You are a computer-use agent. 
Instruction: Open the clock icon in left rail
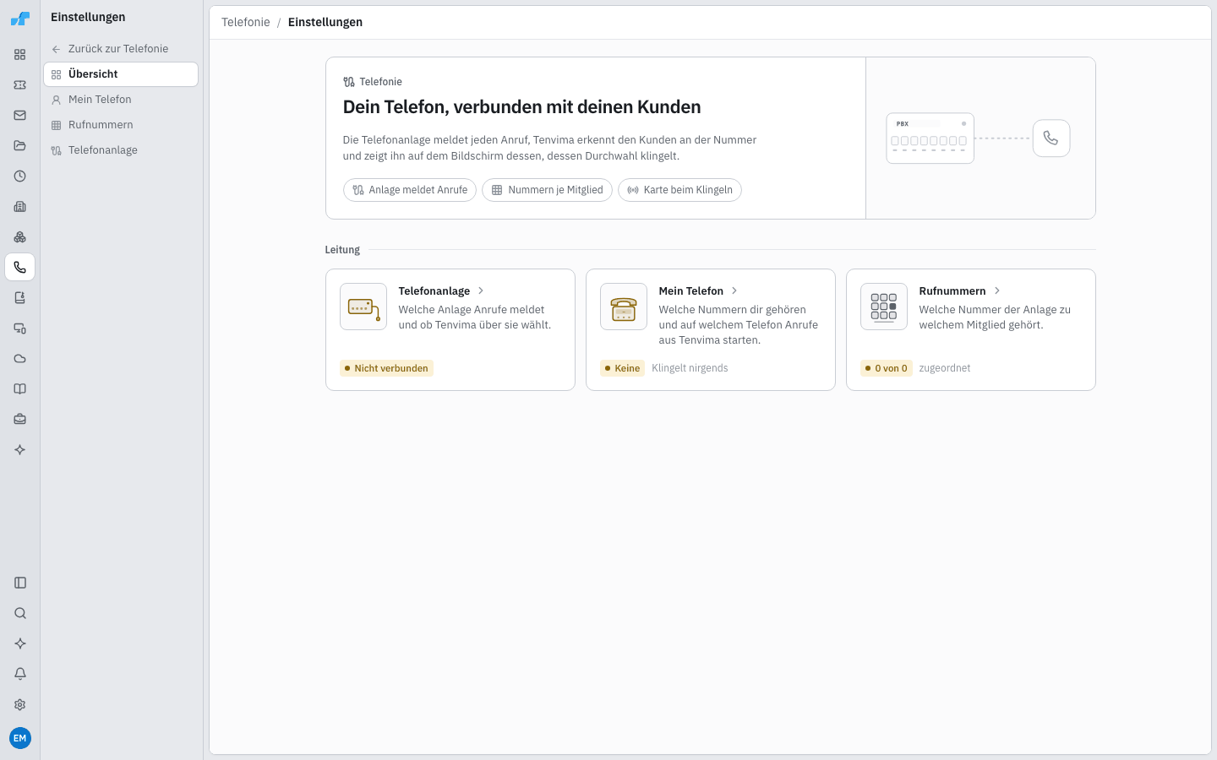(20, 176)
